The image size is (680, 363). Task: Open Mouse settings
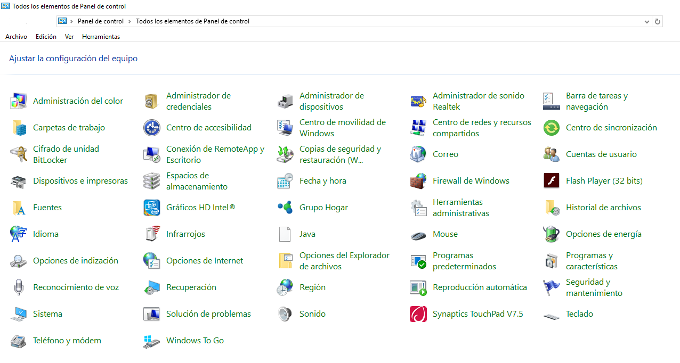(444, 234)
